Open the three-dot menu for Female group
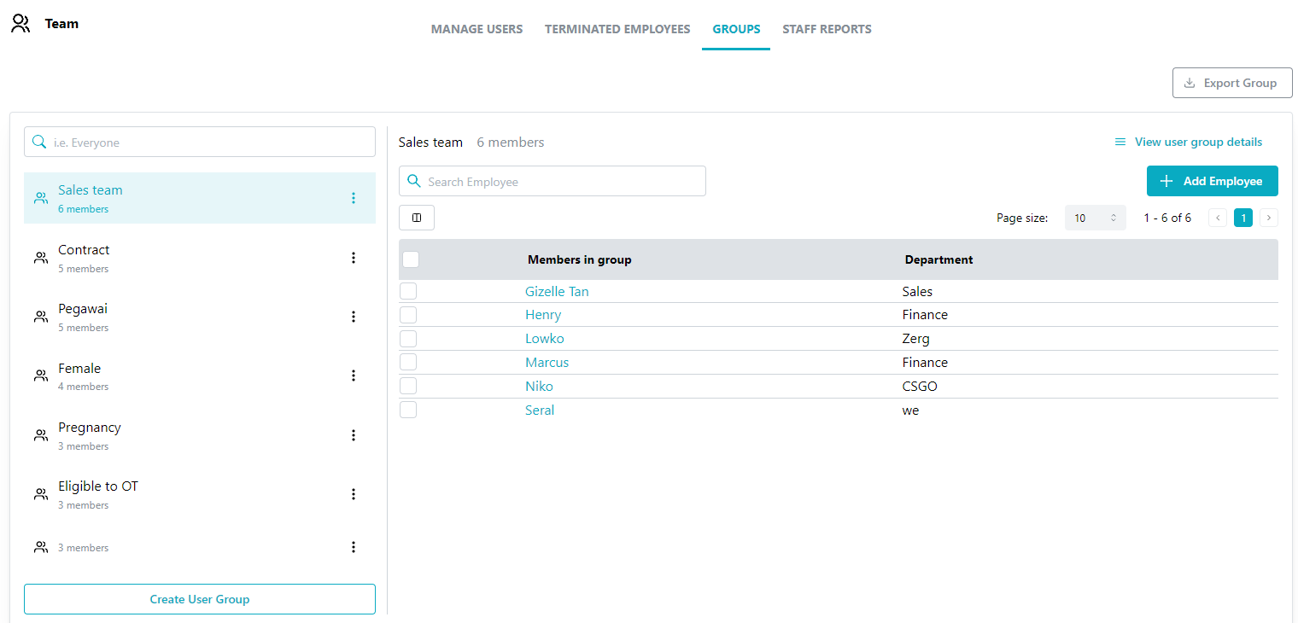This screenshot has width=1298, height=623. point(354,376)
